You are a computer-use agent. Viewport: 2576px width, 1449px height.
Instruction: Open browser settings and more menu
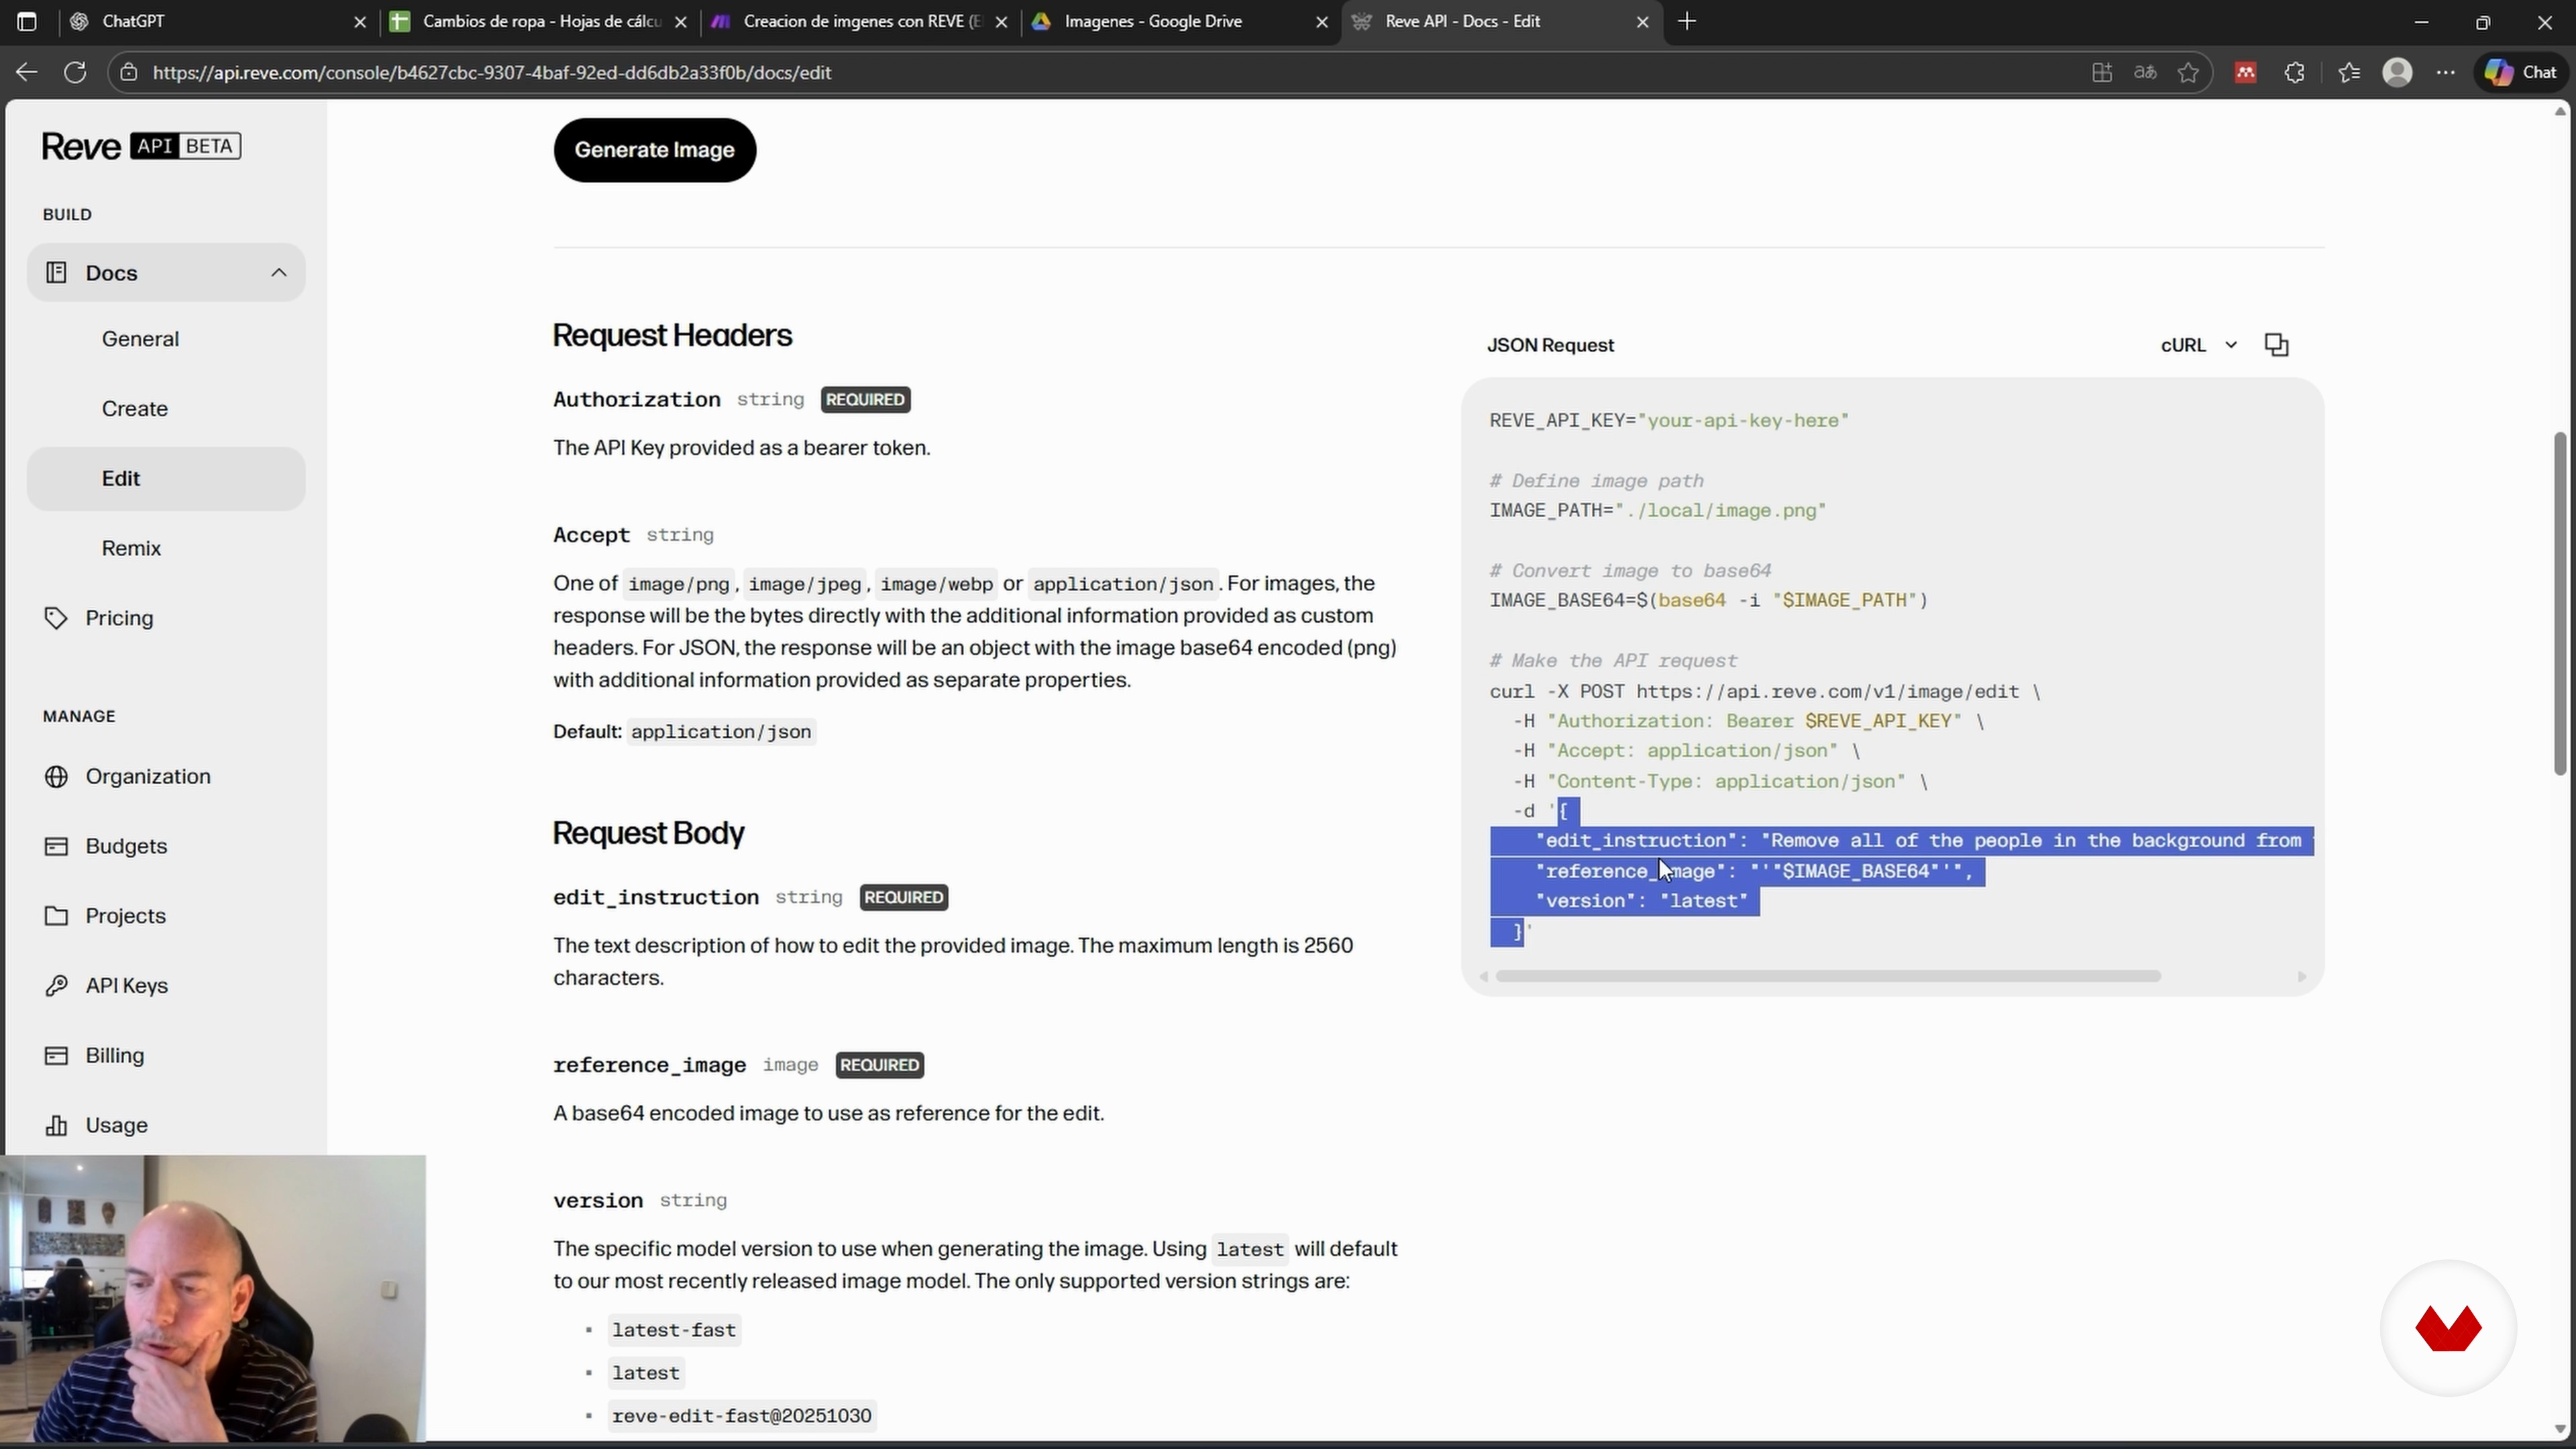tap(2446, 72)
